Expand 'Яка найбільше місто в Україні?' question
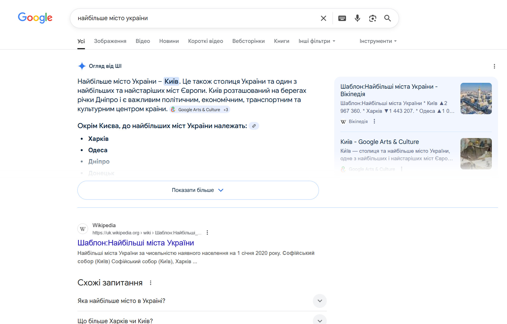This screenshot has height=324, width=507. pos(320,301)
